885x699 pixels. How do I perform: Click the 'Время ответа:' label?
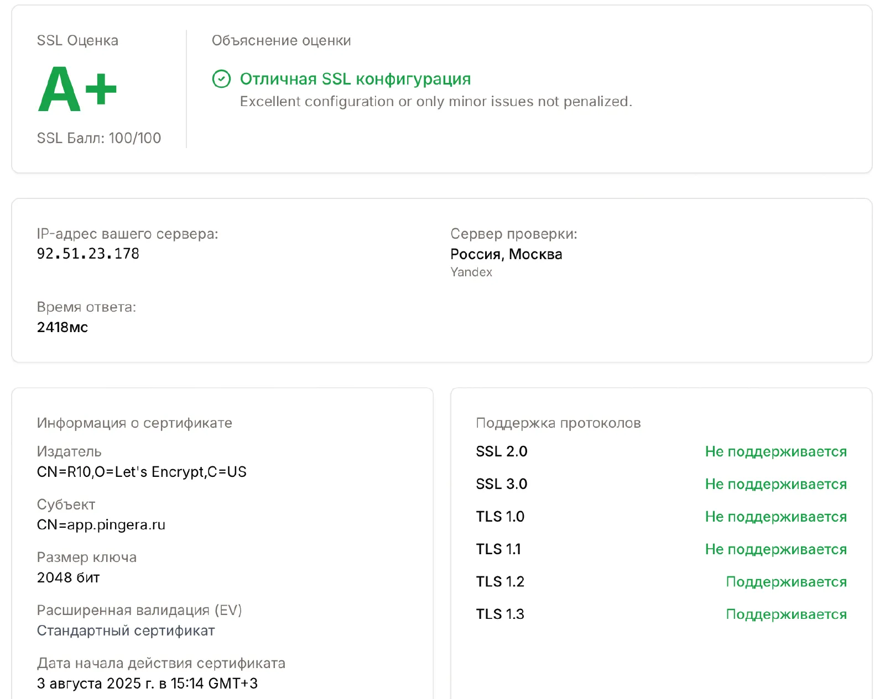[x=86, y=307]
